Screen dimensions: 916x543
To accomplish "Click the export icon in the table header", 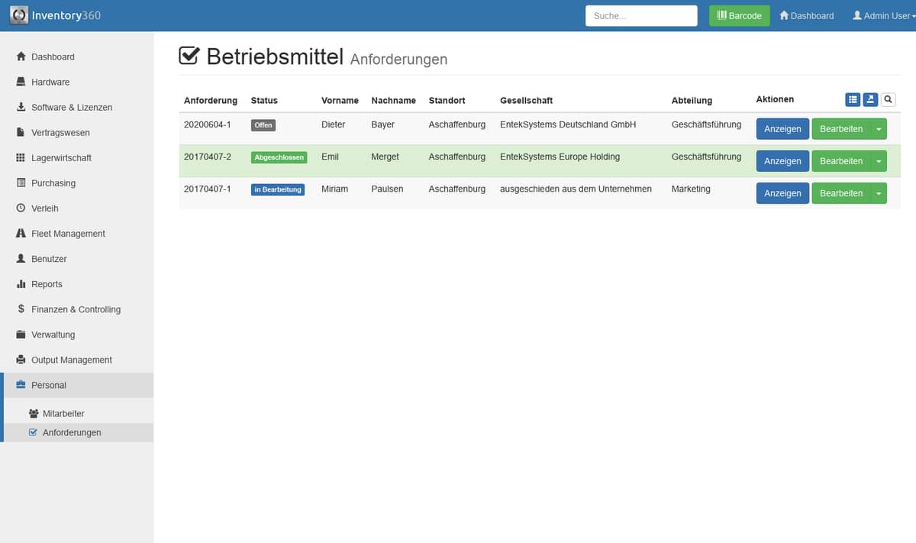I will tap(870, 99).
